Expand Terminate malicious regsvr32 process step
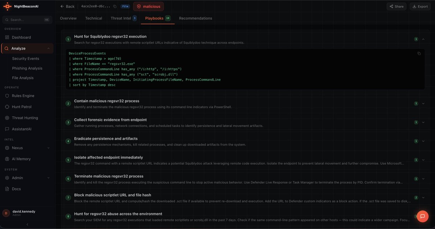Screen dimensions: 435x229 click(x=423, y=179)
